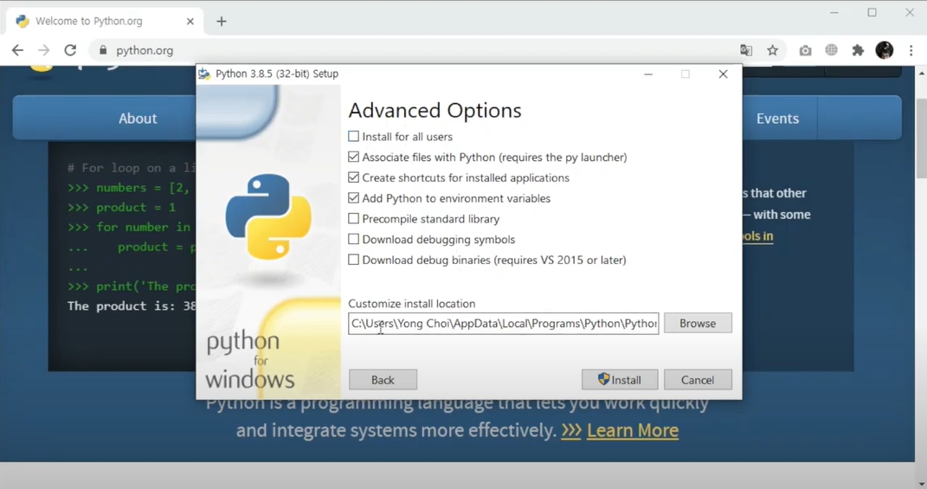Click Browse to choose install folder
The image size is (927, 489).
coord(698,324)
